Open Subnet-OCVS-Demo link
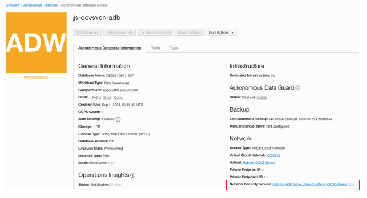This screenshot has width=367, height=198. [259, 163]
